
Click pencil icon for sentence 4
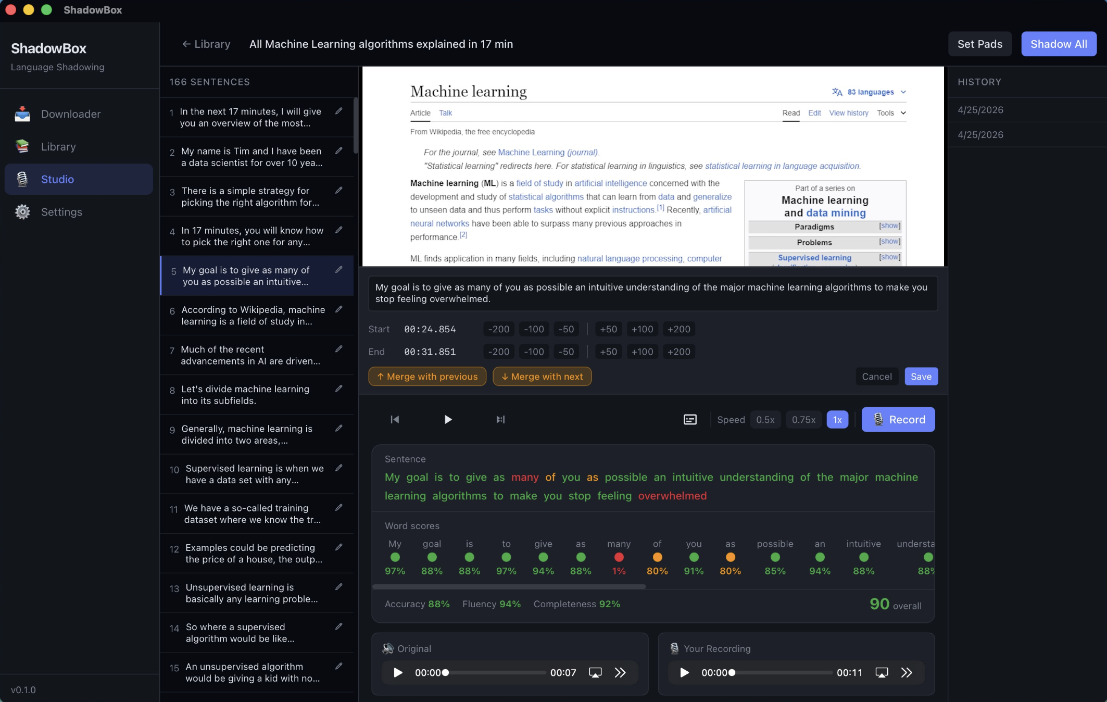339,230
